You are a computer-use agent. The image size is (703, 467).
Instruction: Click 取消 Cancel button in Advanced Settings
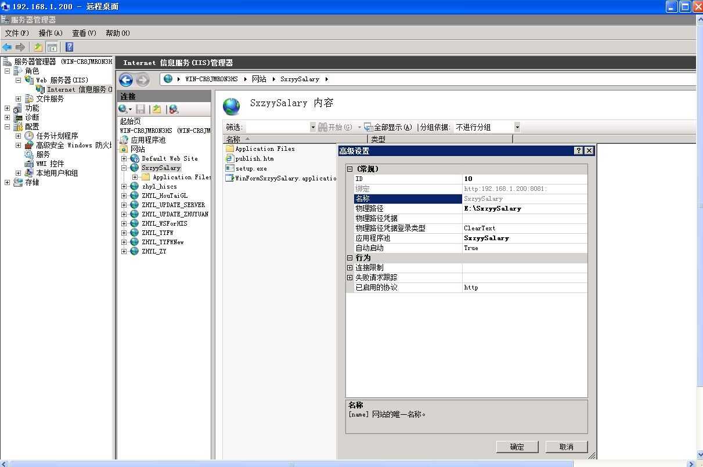pyautogui.click(x=567, y=447)
